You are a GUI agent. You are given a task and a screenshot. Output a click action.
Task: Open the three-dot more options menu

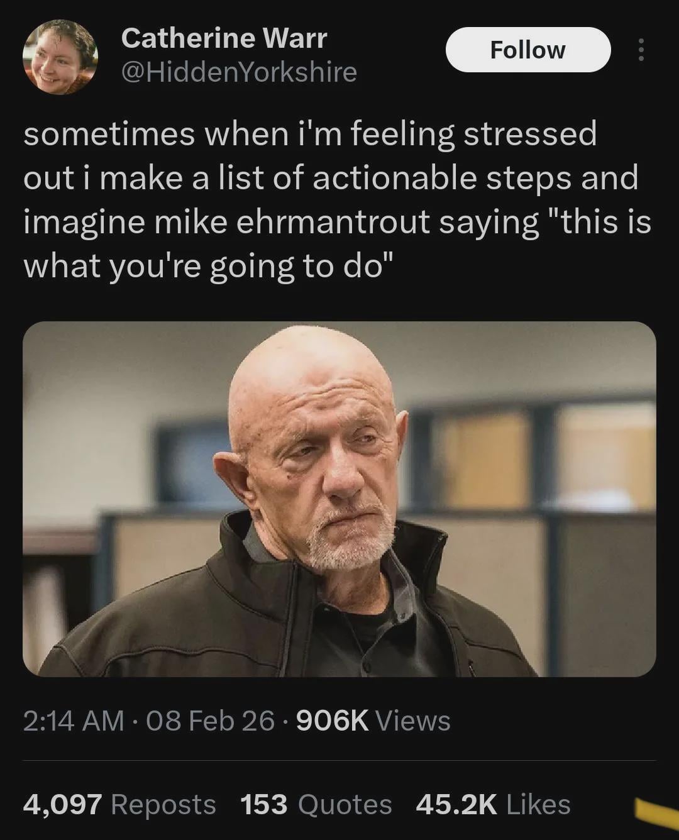pyautogui.click(x=641, y=50)
